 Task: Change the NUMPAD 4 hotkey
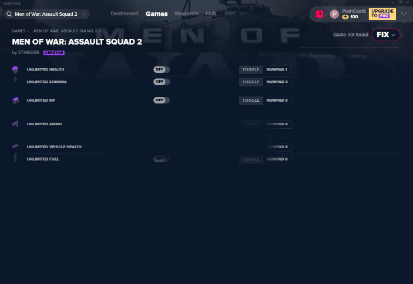277,124
